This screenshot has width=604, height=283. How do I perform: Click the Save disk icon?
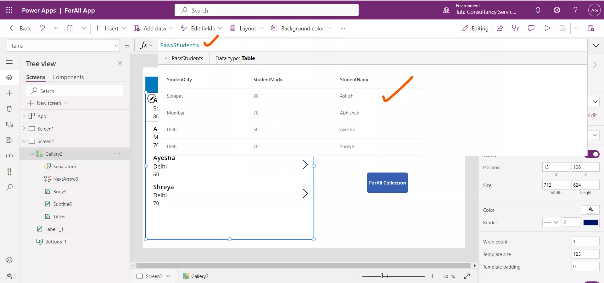(562, 28)
